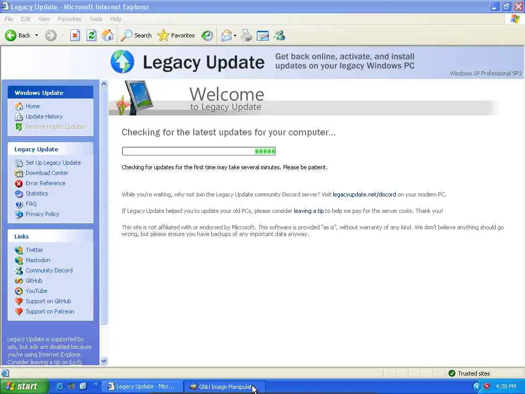This screenshot has width=525, height=394.
Task: Click the FAQ question mark icon
Action: point(19,204)
